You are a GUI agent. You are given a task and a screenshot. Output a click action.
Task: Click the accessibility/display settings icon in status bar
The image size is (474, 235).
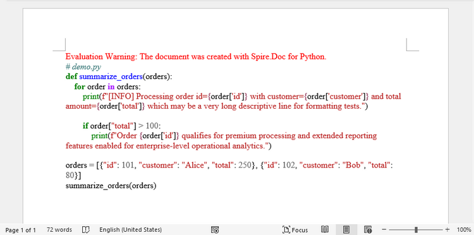(215, 230)
